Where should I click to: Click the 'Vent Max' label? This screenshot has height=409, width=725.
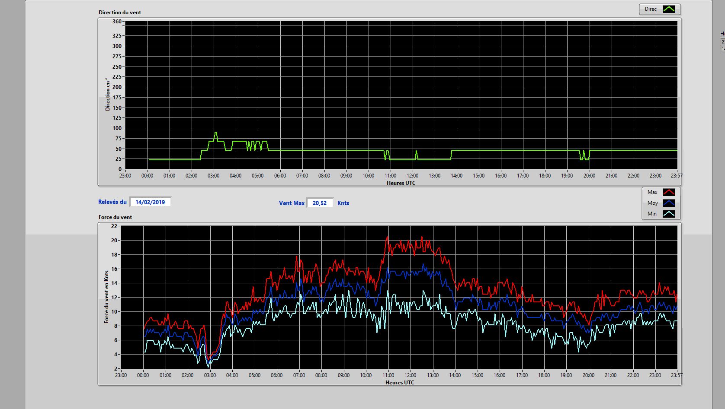pos(292,203)
